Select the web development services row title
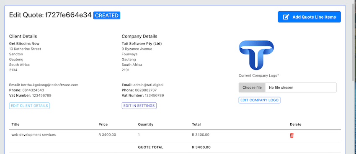Screen dimensions: 356x154 (x=34, y=134)
